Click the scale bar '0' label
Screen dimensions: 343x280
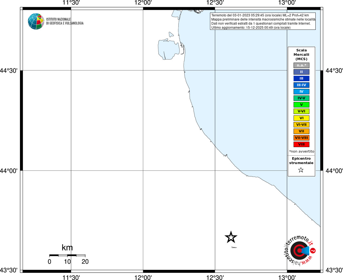[49, 262]
